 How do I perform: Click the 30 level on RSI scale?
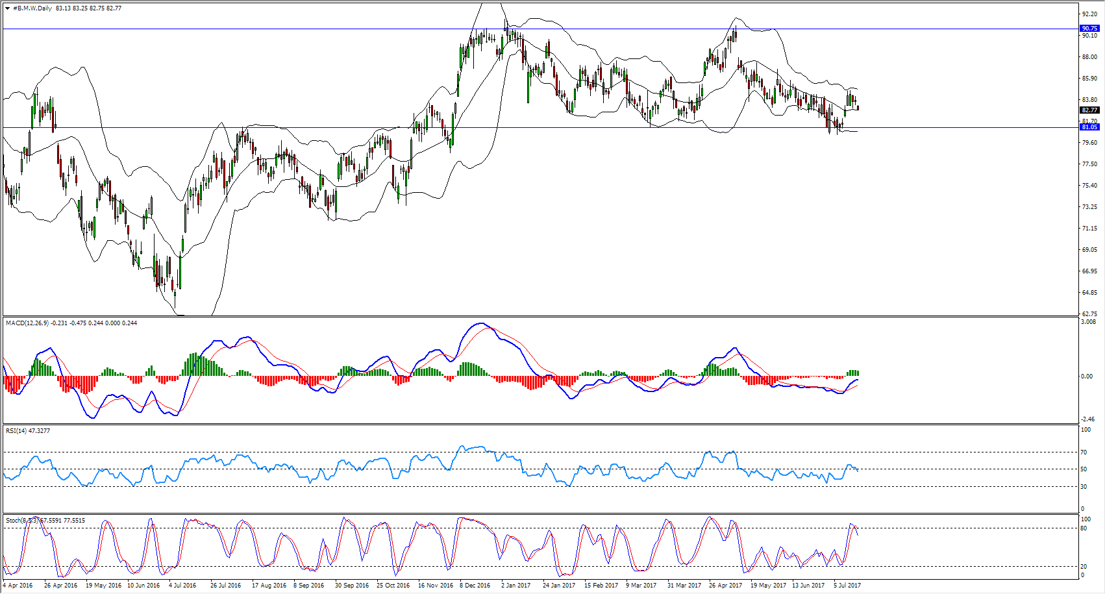tap(1084, 487)
